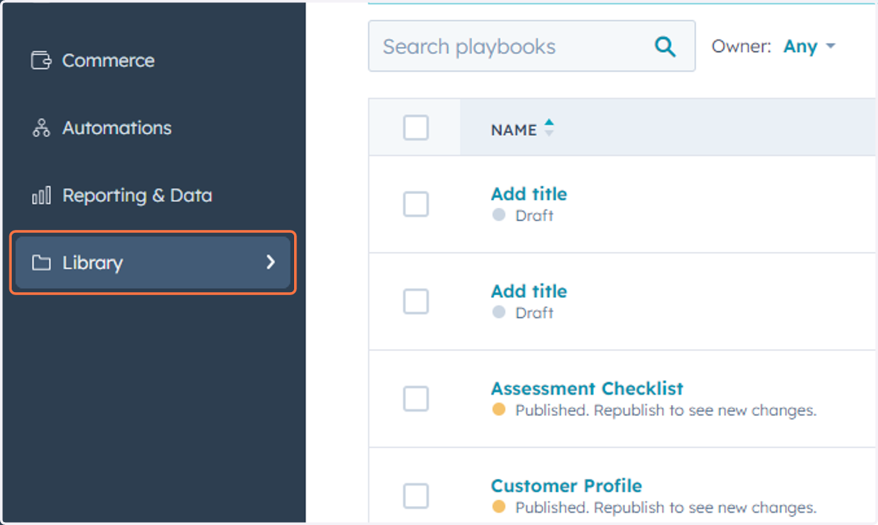The image size is (878, 525).
Task: Select the Customer Profile row checkbox
Action: tap(416, 496)
